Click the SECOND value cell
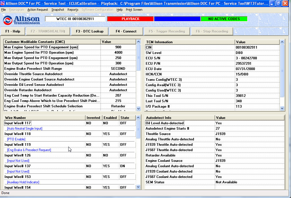This screenshot has width=291, height=198. 118,69
